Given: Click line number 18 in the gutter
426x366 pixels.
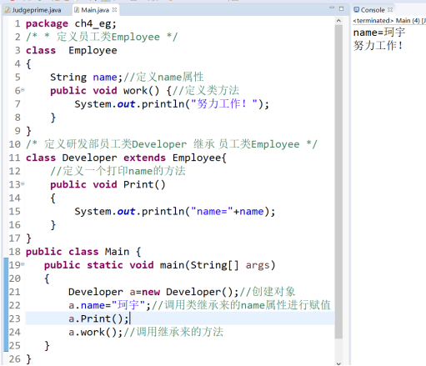Looking at the screenshot, I should point(14,252).
